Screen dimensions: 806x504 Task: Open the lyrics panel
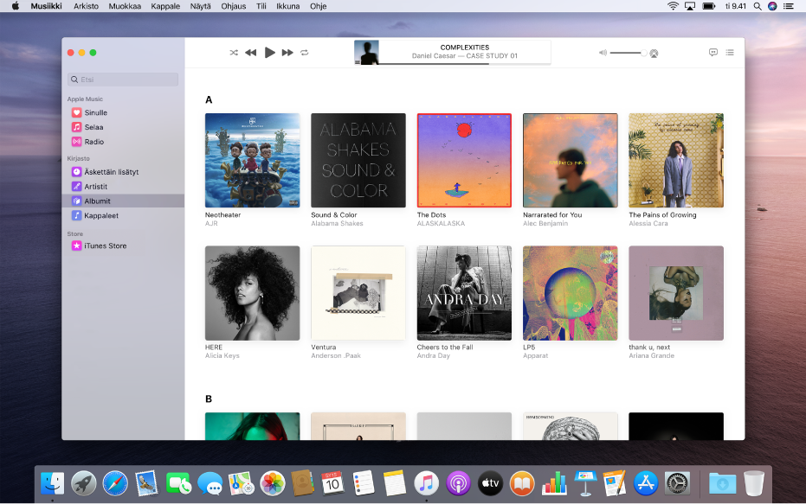coord(712,52)
